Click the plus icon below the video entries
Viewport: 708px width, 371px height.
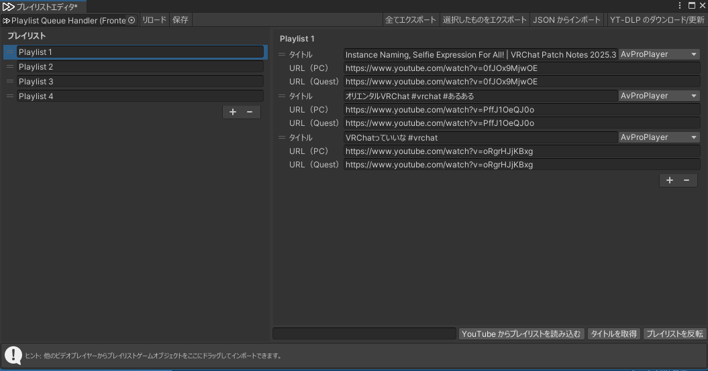coord(670,180)
